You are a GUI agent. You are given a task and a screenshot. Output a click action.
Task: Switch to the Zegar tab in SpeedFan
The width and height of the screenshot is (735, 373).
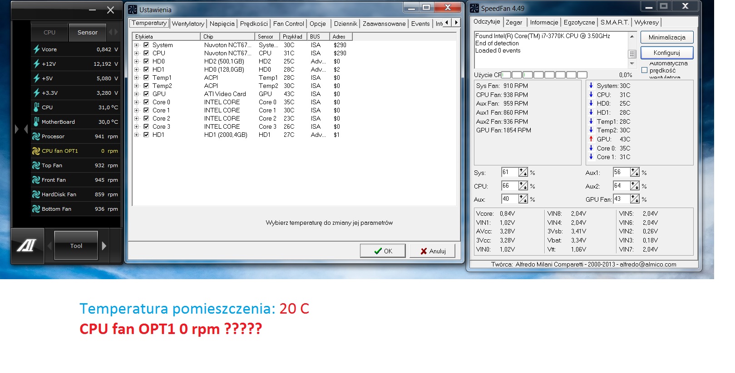514,22
